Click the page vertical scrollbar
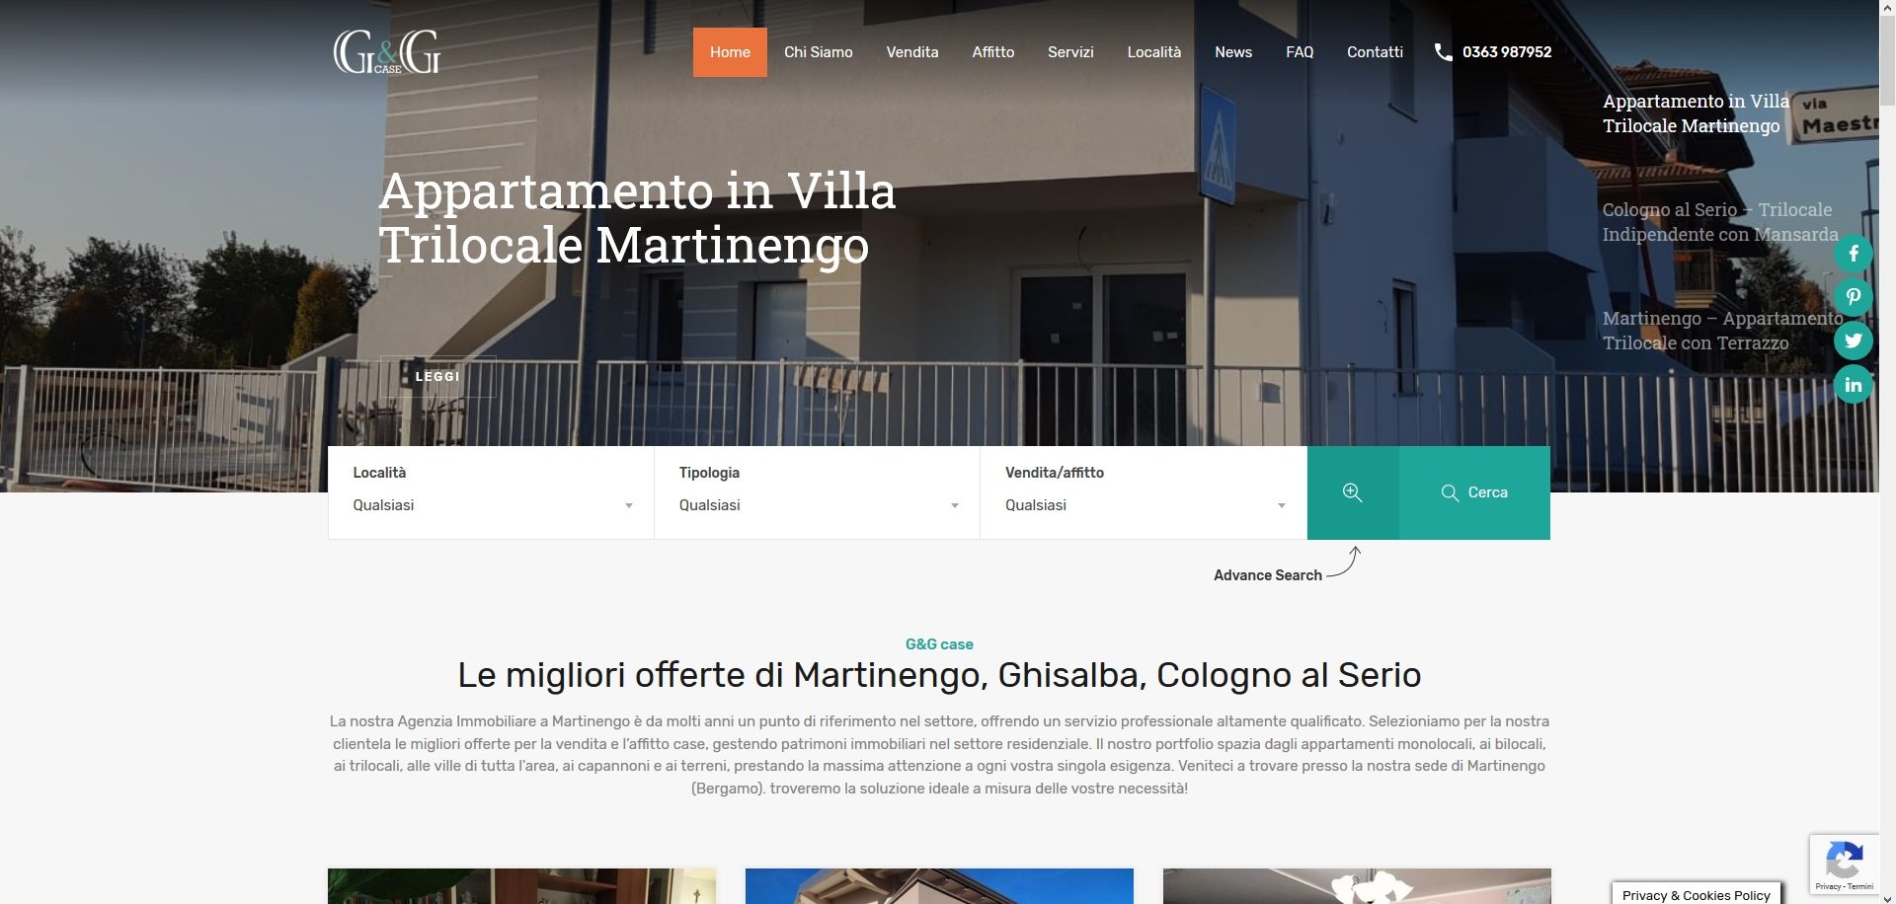Image resolution: width=1896 pixels, height=904 pixels. click(1887, 452)
